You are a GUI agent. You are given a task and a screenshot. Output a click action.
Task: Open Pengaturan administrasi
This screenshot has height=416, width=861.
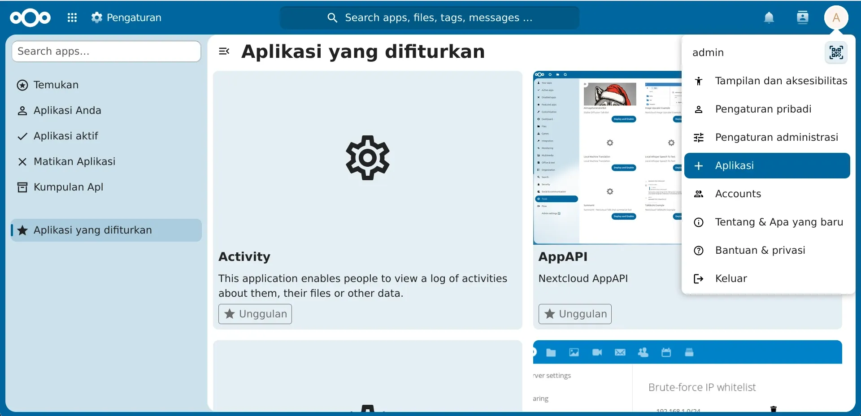point(767,137)
